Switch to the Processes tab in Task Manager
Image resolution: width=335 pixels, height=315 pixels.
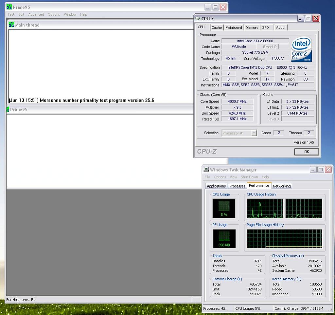pyautogui.click(x=237, y=186)
